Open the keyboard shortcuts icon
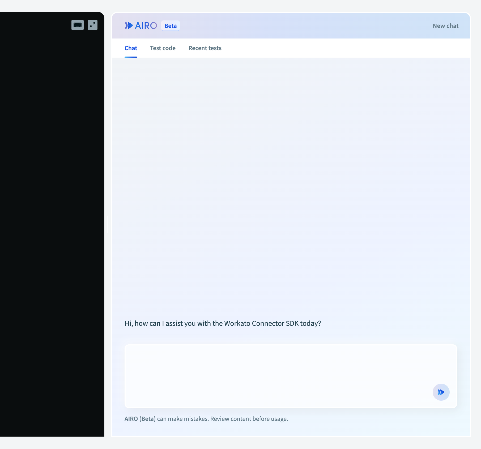This screenshot has height=449, width=481. tap(77, 25)
